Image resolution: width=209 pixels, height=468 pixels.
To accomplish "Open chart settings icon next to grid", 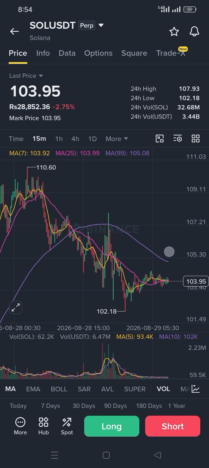I will click(178, 138).
